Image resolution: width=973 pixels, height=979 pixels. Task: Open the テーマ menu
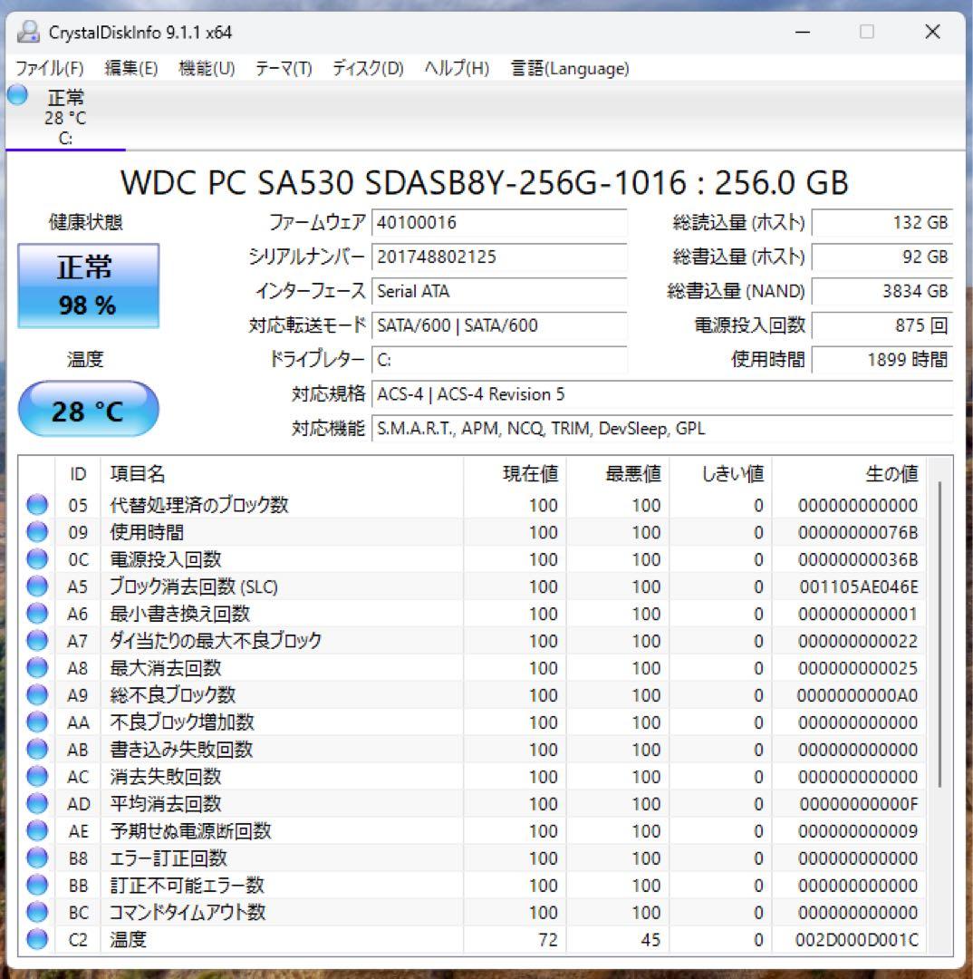click(x=283, y=68)
